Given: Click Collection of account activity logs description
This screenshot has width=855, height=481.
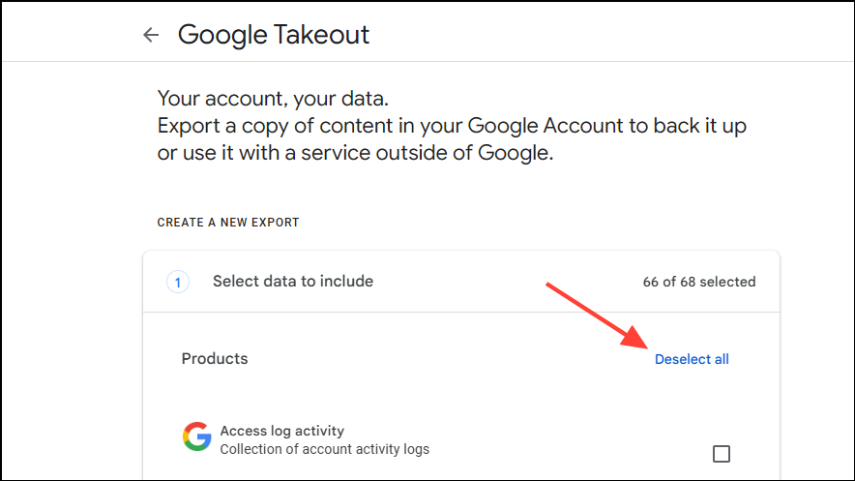Looking at the screenshot, I should tap(324, 449).
